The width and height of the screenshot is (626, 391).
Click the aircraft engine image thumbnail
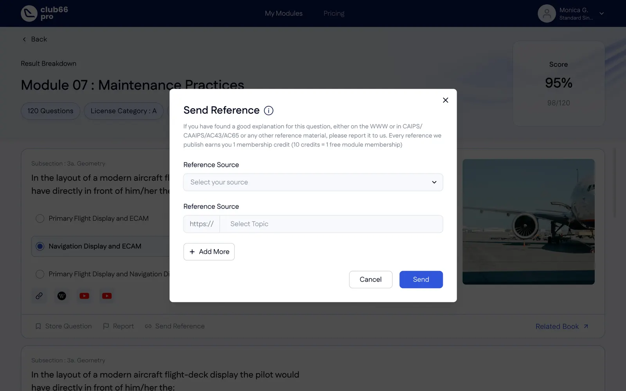click(x=529, y=222)
